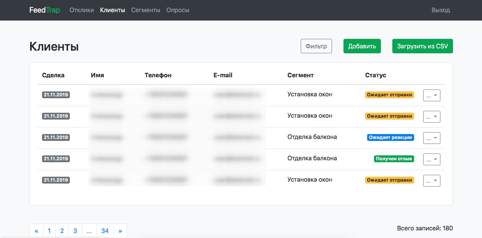Go to previous page using « arrow
Image resolution: width=482 pixels, height=238 pixels.
[x=37, y=231]
